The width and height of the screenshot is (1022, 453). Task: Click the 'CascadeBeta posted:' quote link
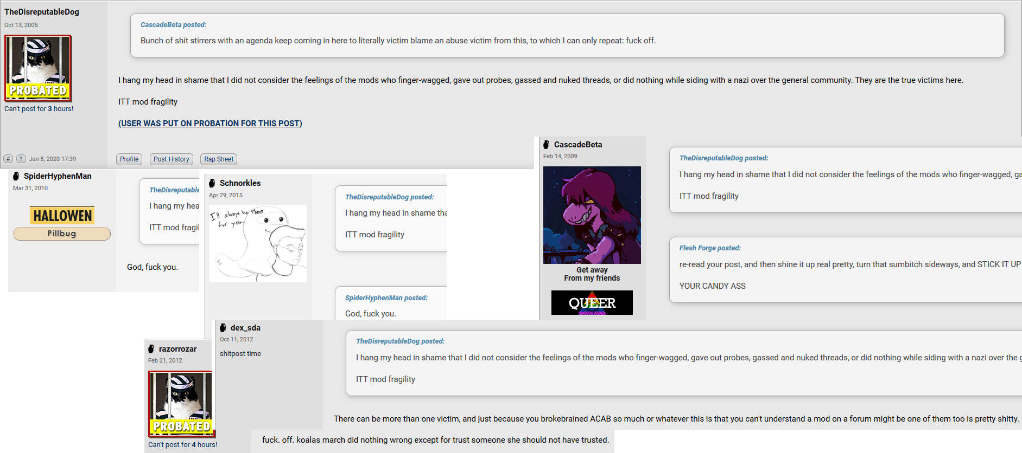(174, 25)
